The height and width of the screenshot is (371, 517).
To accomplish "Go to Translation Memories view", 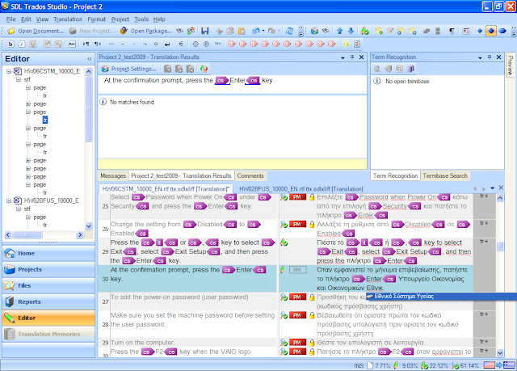I will [48, 334].
